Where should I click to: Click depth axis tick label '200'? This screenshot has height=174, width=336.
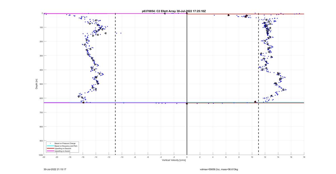coord(41,41)
